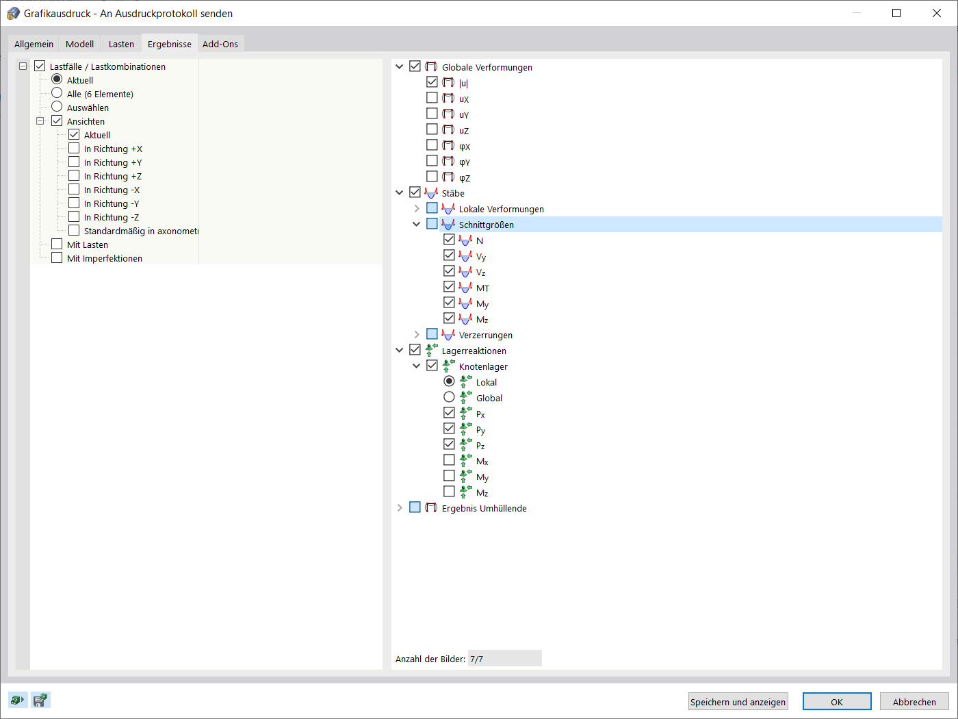Click the Ergebnis Umhüllende icon
Viewport: 958px width, 719px height.
coord(431,507)
